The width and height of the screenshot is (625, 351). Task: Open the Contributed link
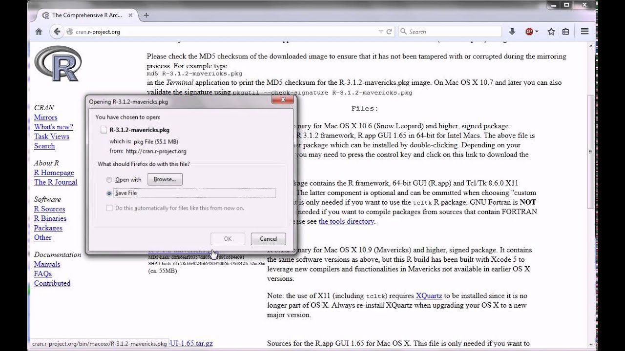[x=52, y=283]
